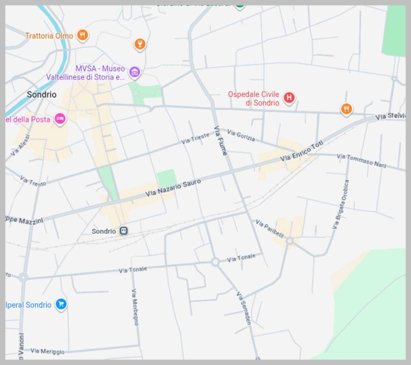Click the Via Stelvio street label
This screenshot has width=411, height=365.
pyautogui.click(x=391, y=116)
